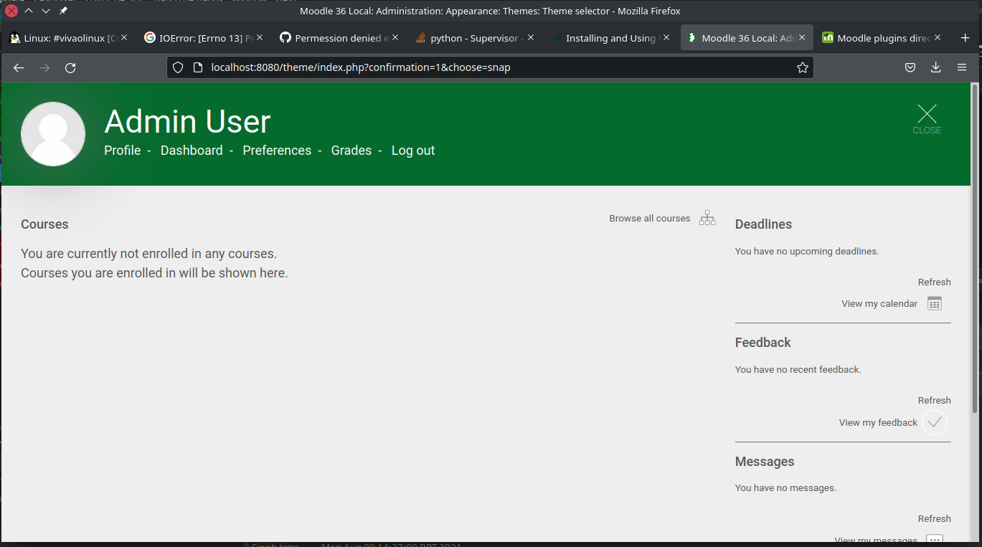Bookmark this page using the star icon
Viewport: 982px width, 547px height.
(x=802, y=67)
